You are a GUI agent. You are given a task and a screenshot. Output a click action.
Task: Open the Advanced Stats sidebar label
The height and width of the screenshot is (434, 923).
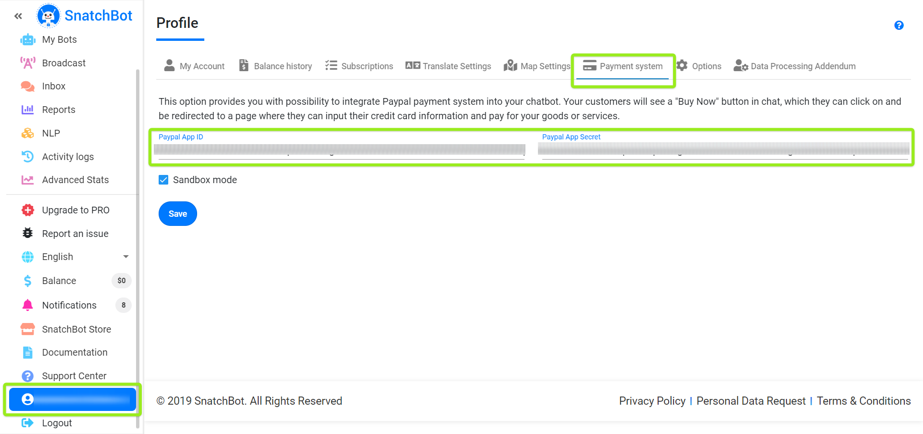point(75,180)
